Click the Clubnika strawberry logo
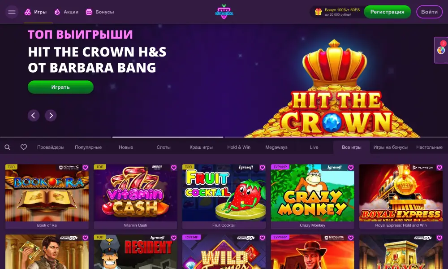448x269 pixels. tap(224, 12)
